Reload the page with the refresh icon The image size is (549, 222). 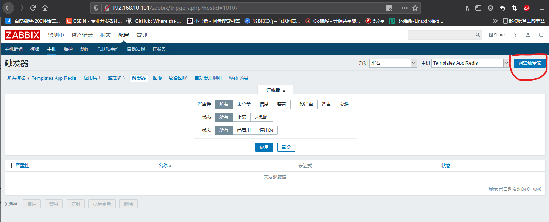click(x=33, y=8)
